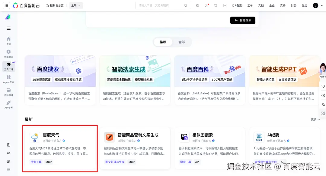Open 工具广场 in the sidebar
Viewport: 326px width, 176px height.
[x=8, y=67]
